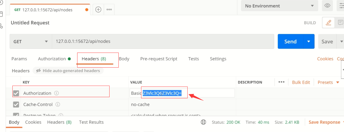Open the Settings tab
Image resolution: width=344 pixels, height=132 pixels.
tap(218, 59)
